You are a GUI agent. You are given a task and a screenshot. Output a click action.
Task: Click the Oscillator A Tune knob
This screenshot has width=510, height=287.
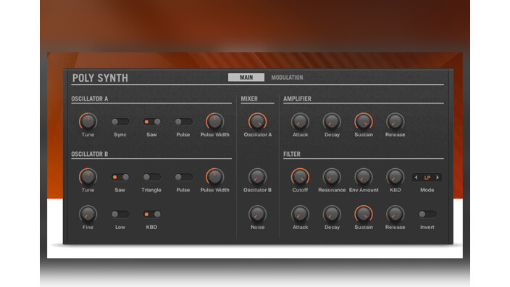[x=88, y=122]
